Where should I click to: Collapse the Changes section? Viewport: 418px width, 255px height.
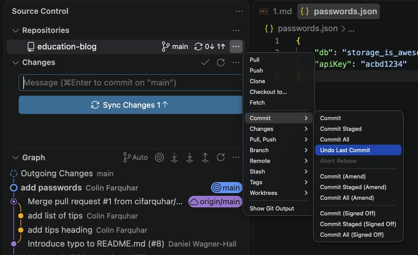click(16, 63)
